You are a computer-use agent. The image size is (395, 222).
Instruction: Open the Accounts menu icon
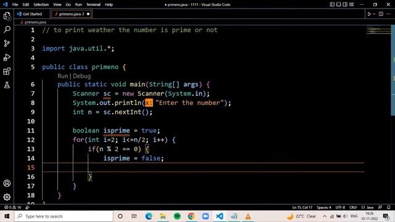tap(7, 183)
